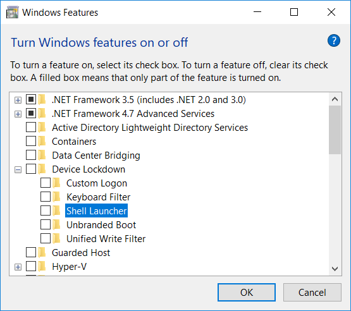The height and width of the screenshot is (311, 351).
Task: Expand the Hyper-V feature node
Action: click(18, 267)
